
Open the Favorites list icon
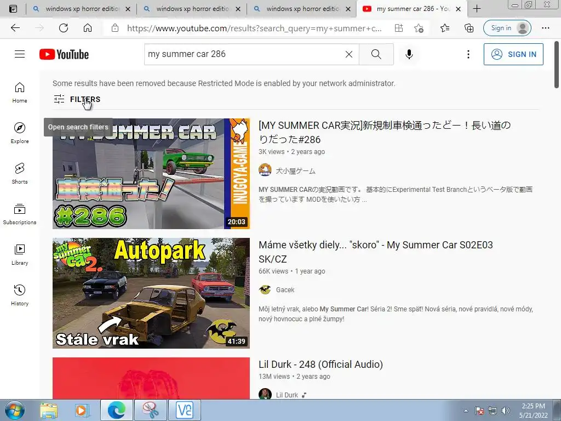click(x=445, y=28)
